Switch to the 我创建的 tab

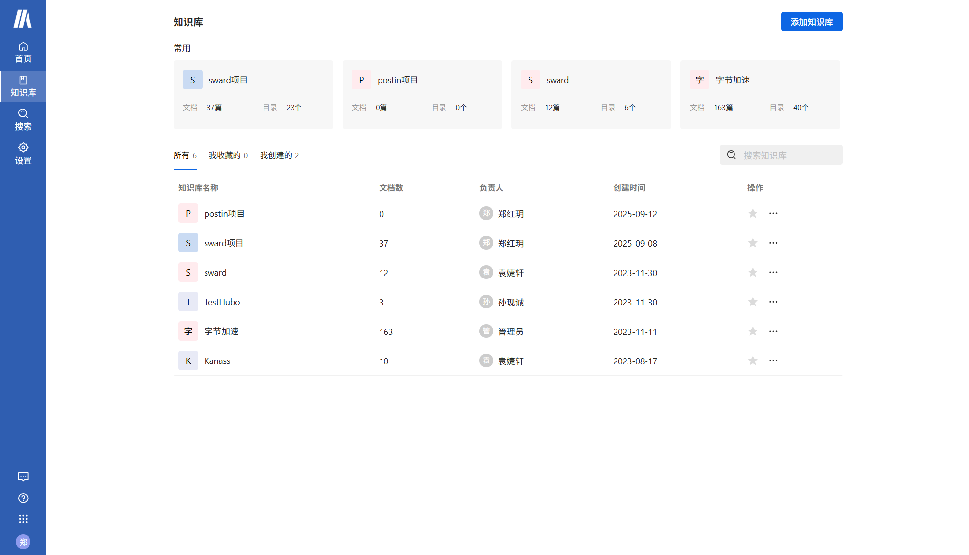click(279, 155)
